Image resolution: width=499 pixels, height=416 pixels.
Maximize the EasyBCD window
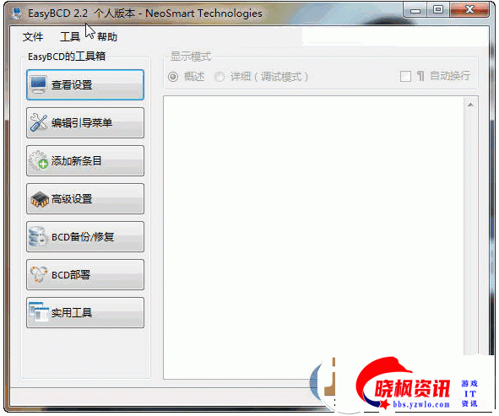[x=438, y=9]
